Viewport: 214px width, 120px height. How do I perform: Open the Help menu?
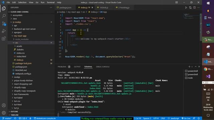tap(59, 2)
